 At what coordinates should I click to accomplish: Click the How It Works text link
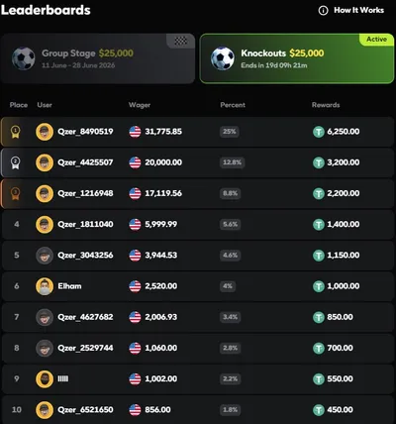(358, 10)
